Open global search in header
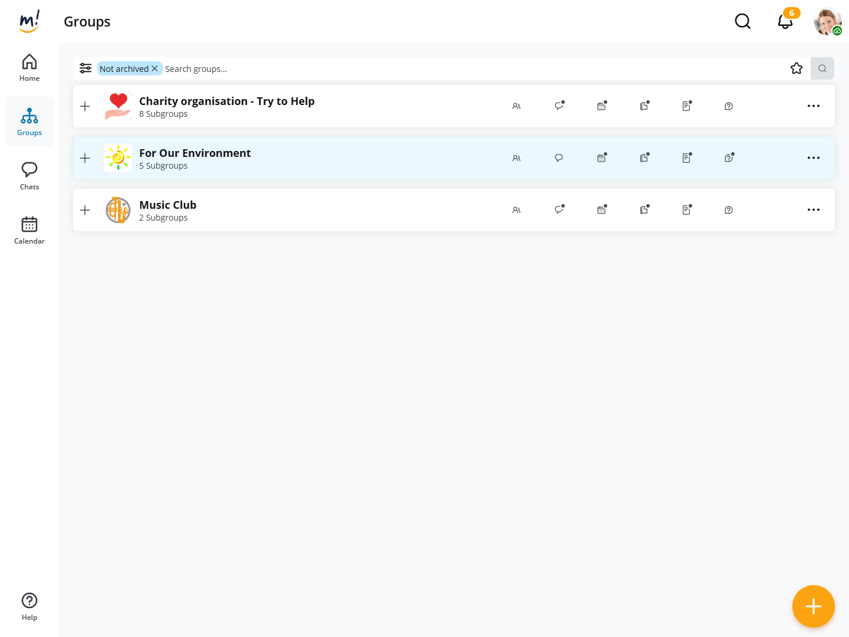The width and height of the screenshot is (849, 637). (742, 22)
